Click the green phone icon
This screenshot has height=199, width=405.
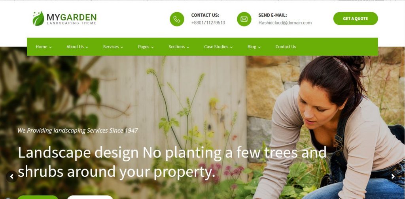pos(177,19)
